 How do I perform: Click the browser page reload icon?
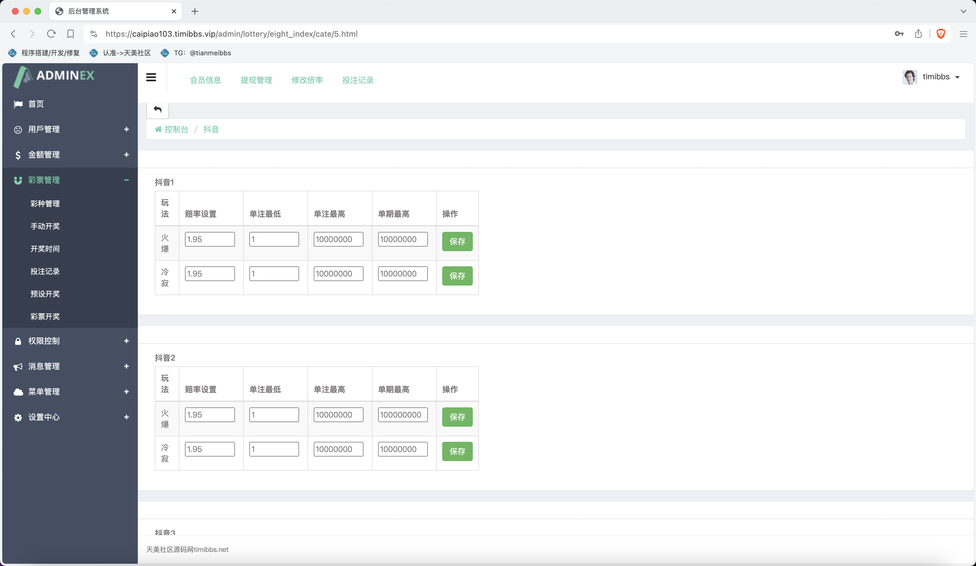coord(51,34)
